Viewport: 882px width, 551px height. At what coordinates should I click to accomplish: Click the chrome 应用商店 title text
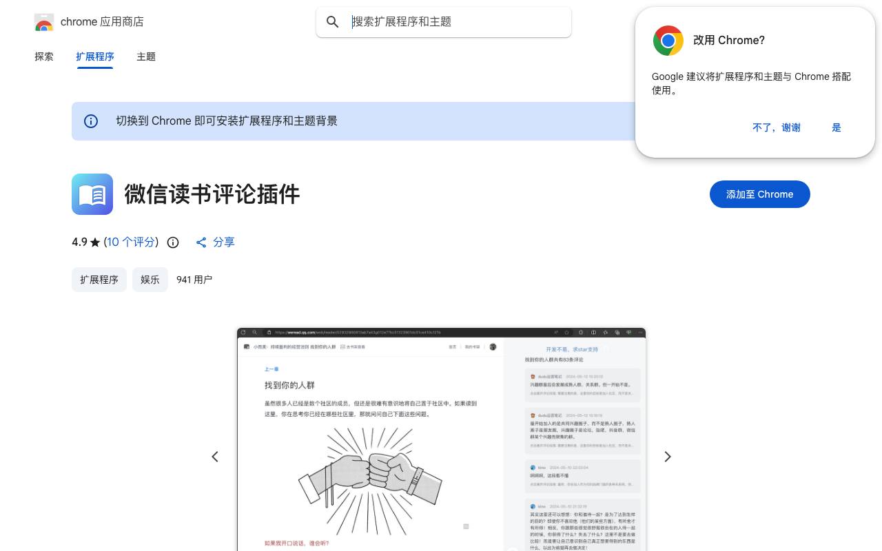click(102, 22)
